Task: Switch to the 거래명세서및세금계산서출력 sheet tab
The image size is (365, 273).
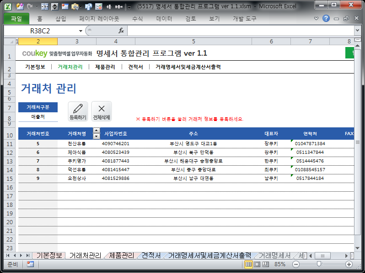Action: (209, 256)
